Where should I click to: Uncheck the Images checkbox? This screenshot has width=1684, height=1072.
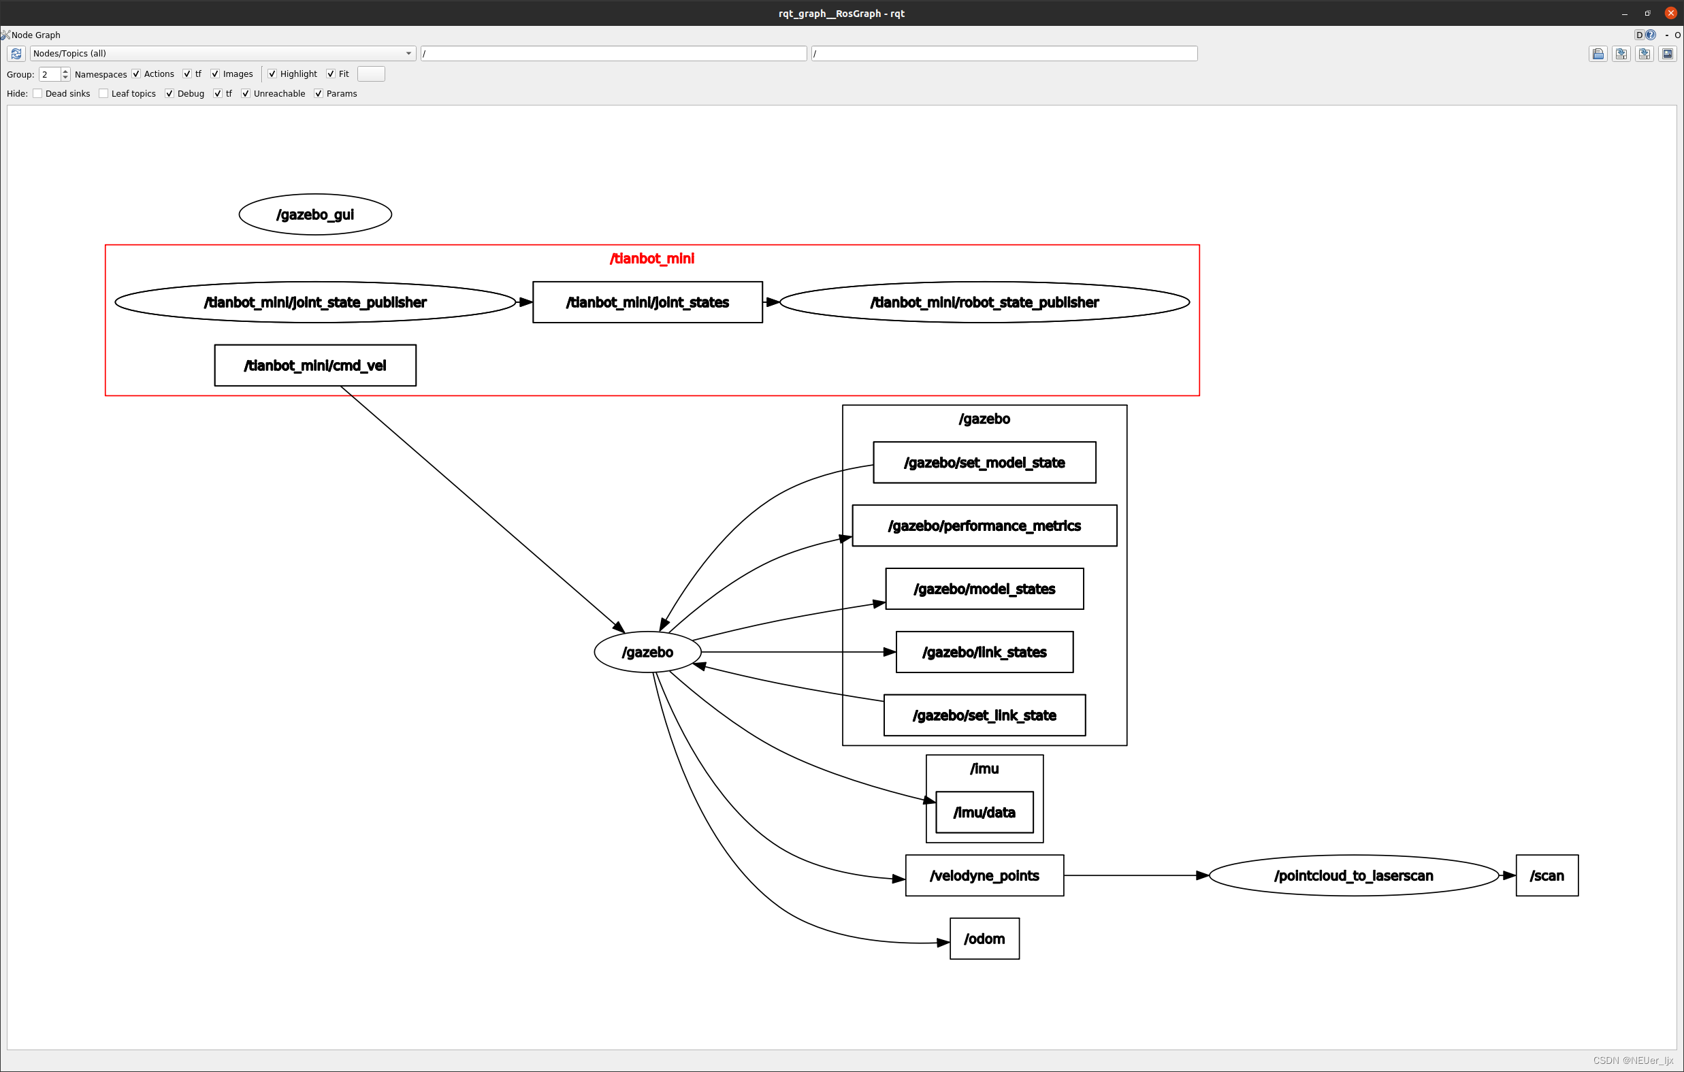pos(215,74)
